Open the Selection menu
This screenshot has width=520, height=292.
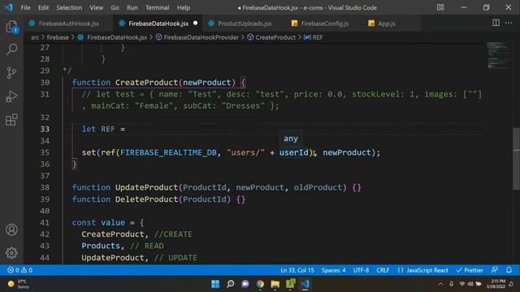point(69,7)
